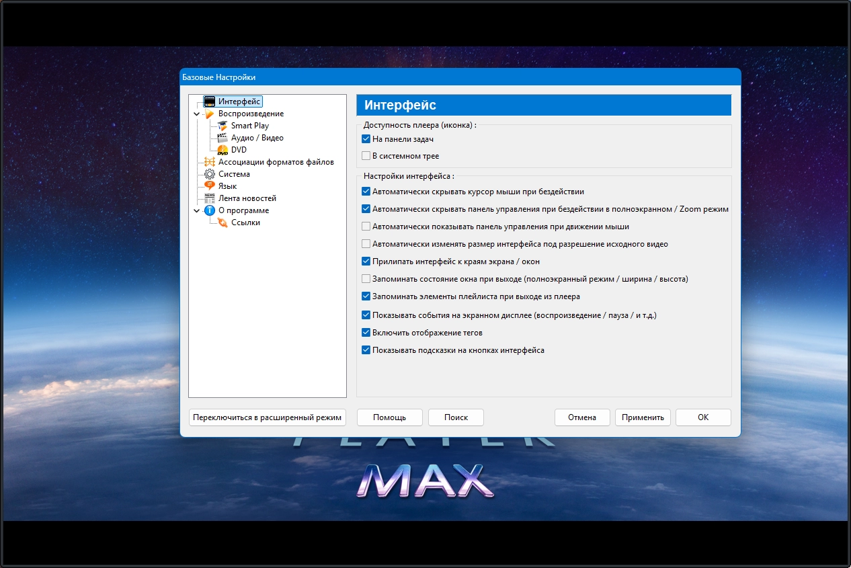Open Язык settings page
The image size is (851, 568).
(x=227, y=186)
